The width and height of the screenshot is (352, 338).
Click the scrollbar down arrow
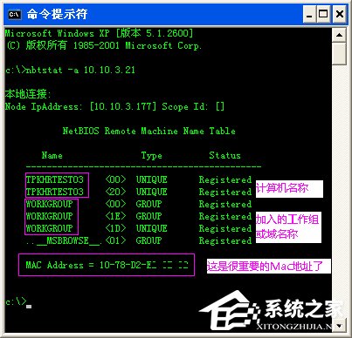pos(339,326)
